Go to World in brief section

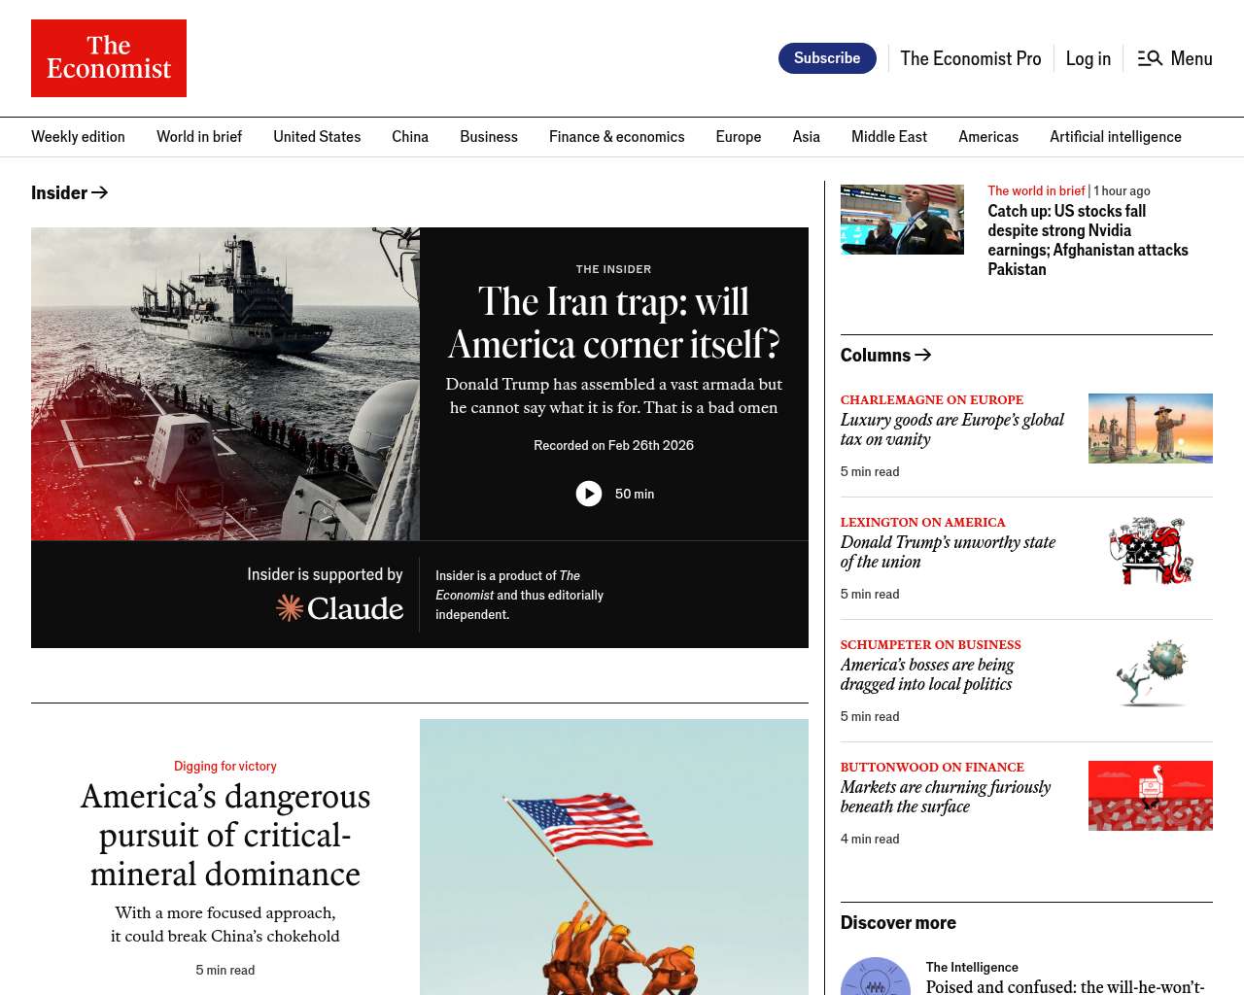click(x=199, y=137)
